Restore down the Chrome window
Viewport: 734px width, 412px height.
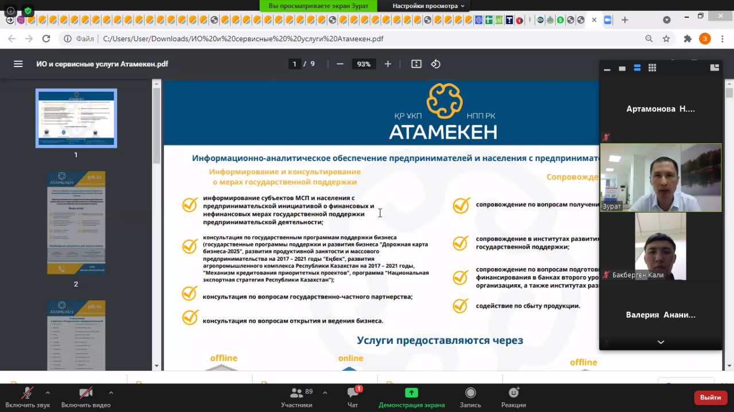coord(700,16)
